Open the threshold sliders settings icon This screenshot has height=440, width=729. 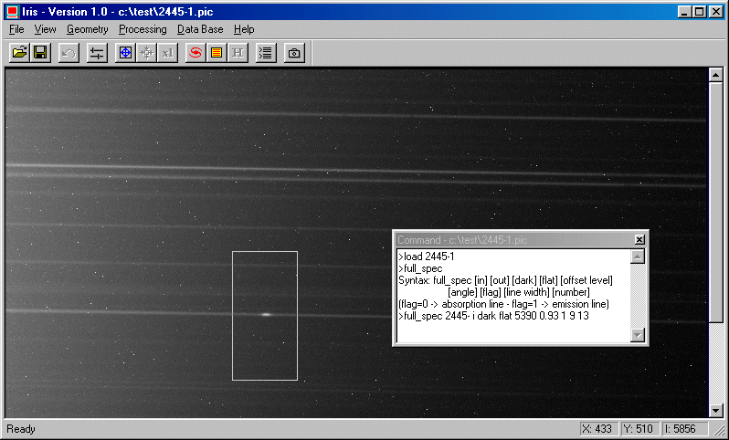click(97, 53)
